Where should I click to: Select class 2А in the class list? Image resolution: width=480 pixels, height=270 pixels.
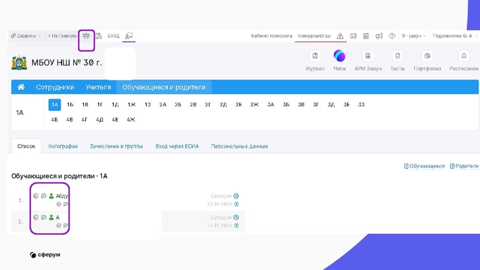(163, 105)
